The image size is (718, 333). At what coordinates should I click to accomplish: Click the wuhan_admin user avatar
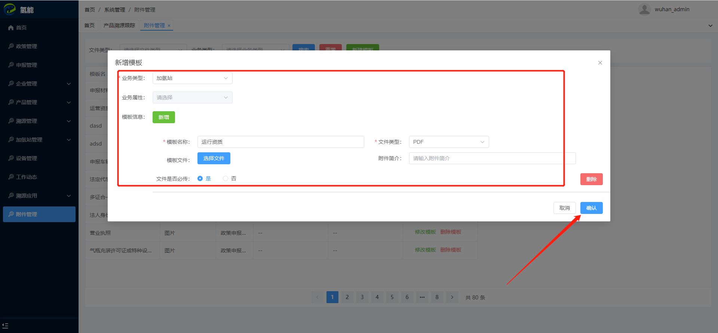[x=644, y=9]
